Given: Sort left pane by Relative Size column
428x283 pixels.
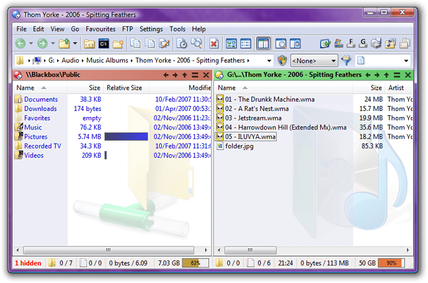Looking at the screenshot, I should pos(126,88).
